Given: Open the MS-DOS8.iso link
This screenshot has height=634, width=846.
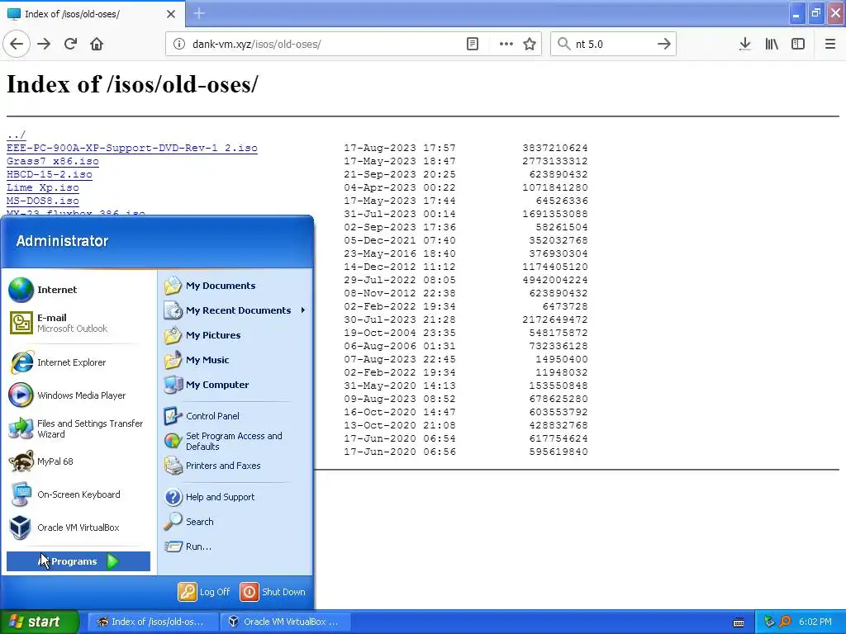Looking at the screenshot, I should 43,201.
